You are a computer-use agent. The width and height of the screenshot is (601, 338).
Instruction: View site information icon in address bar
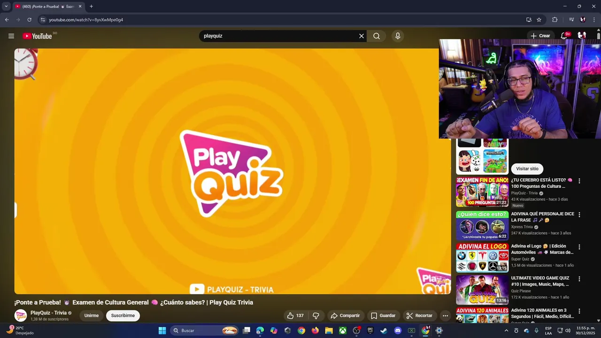pos(43,20)
